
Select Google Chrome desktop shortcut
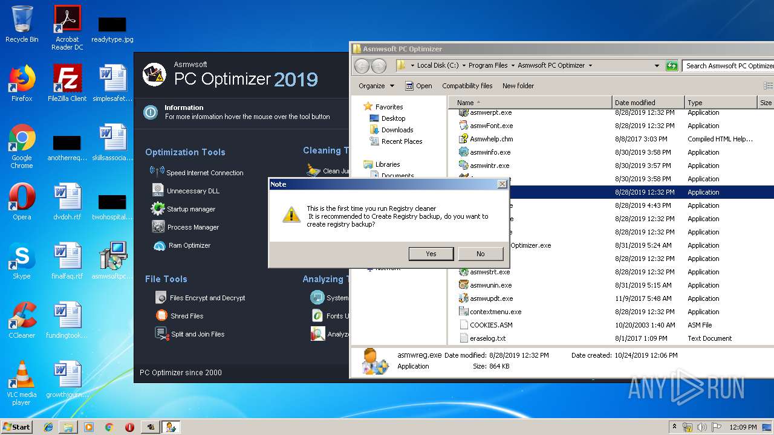click(x=22, y=147)
